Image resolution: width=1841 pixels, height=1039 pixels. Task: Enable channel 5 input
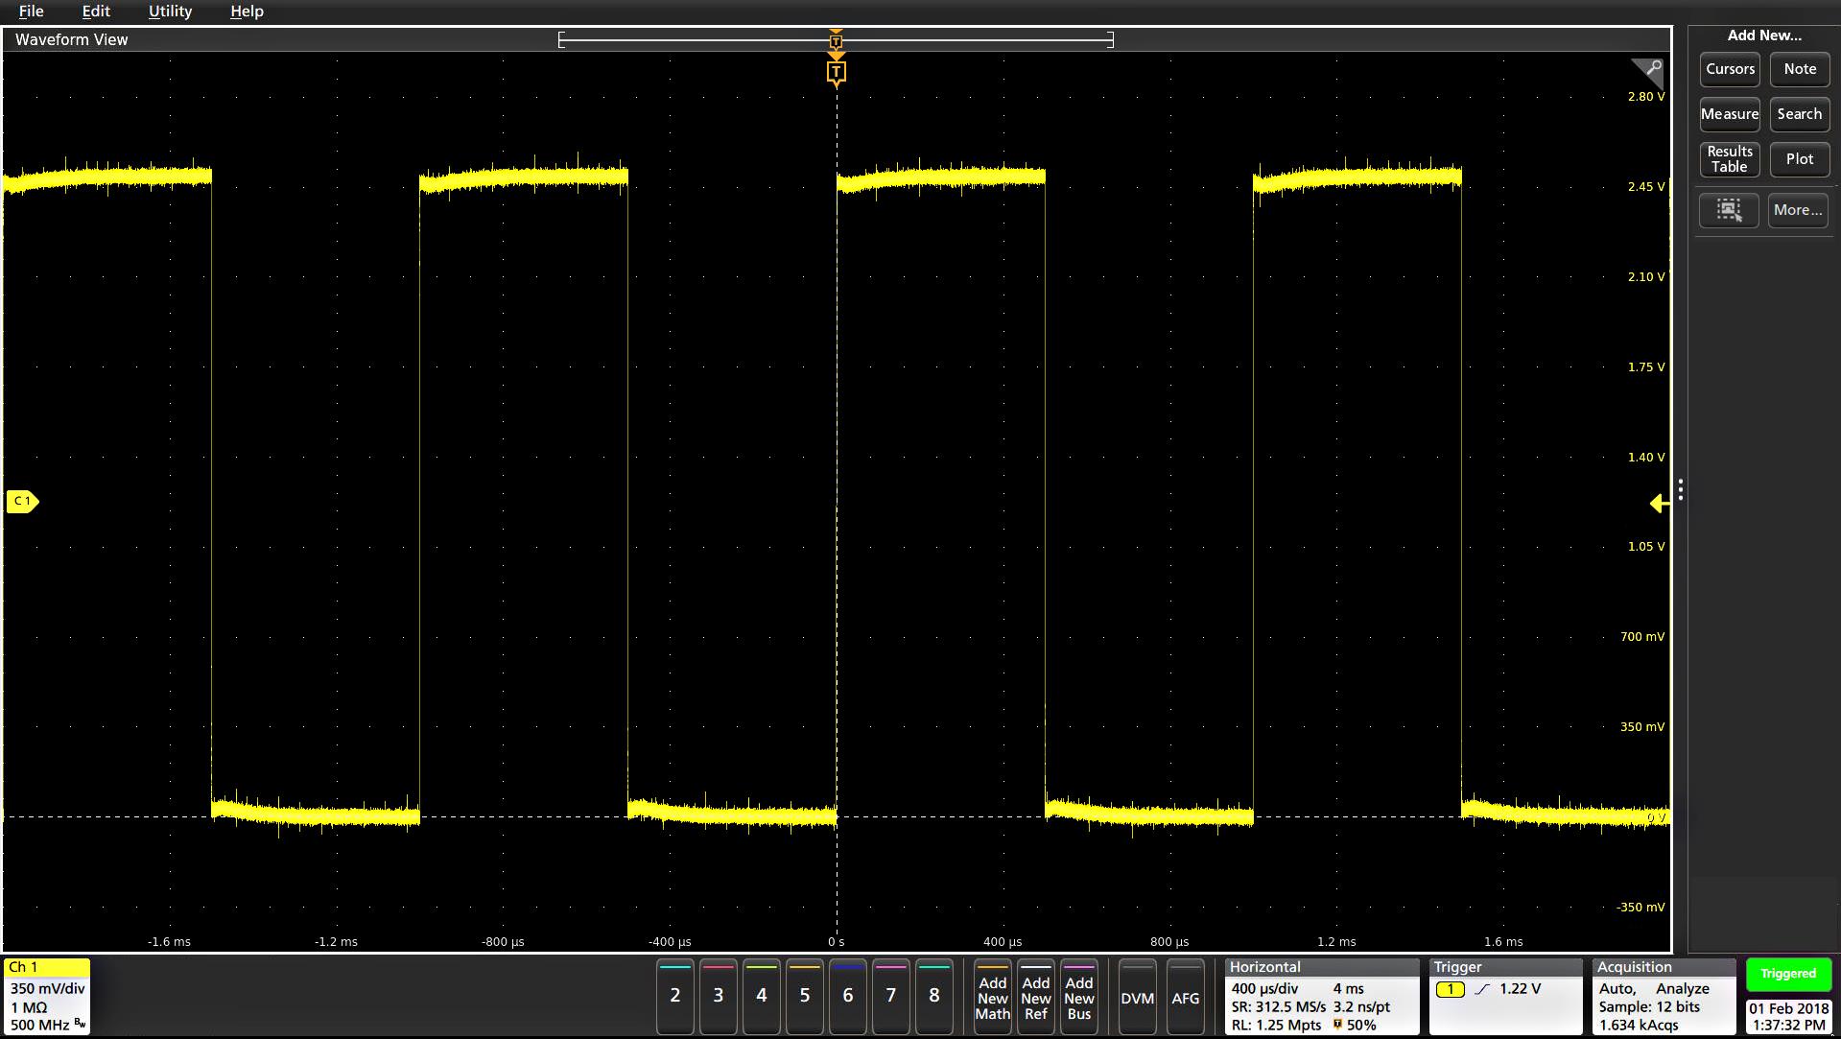804,996
